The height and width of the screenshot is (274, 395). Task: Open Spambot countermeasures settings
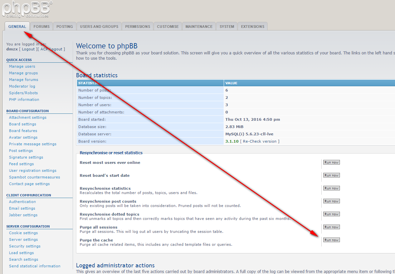coord(35,177)
